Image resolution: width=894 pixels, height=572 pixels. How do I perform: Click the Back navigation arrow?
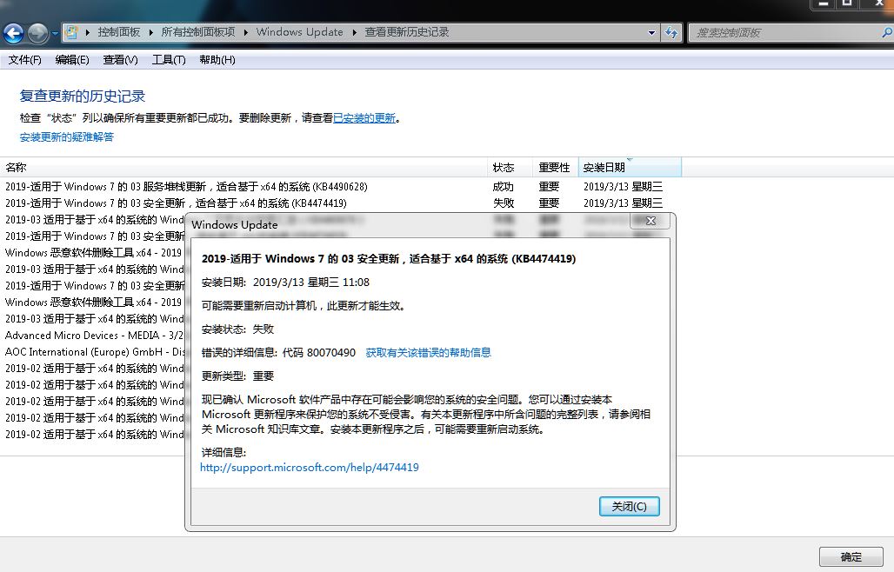(x=13, y=33)
